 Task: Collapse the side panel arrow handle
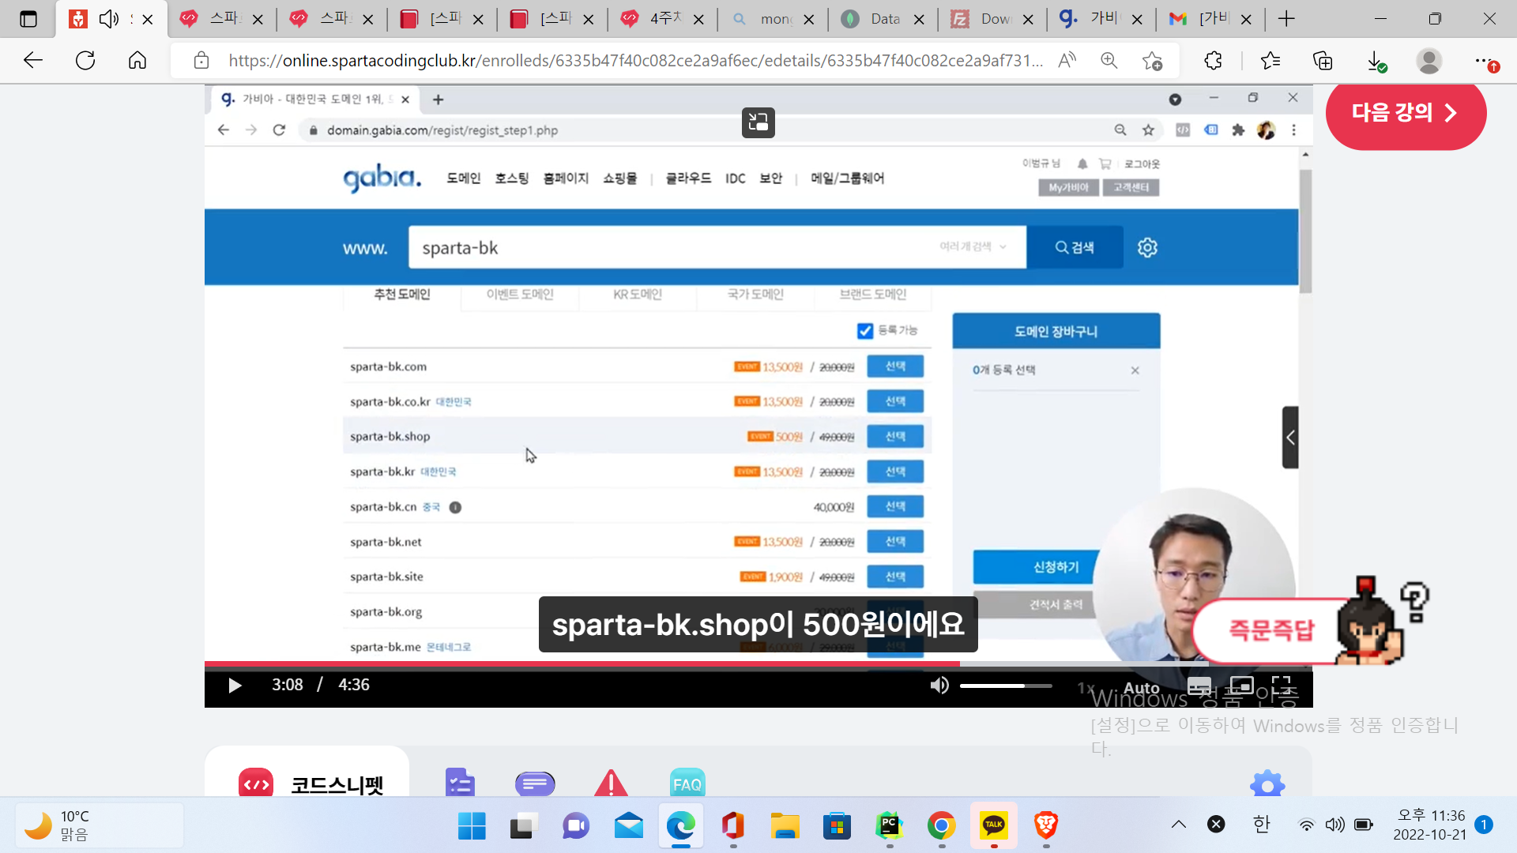[1290, 438]
